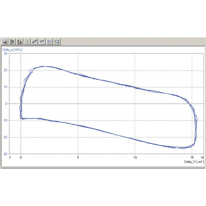Click the Delta_p [kPa] axis label
Image resolution: width=206 pixels, height=206 pixels.
[12, 50]
